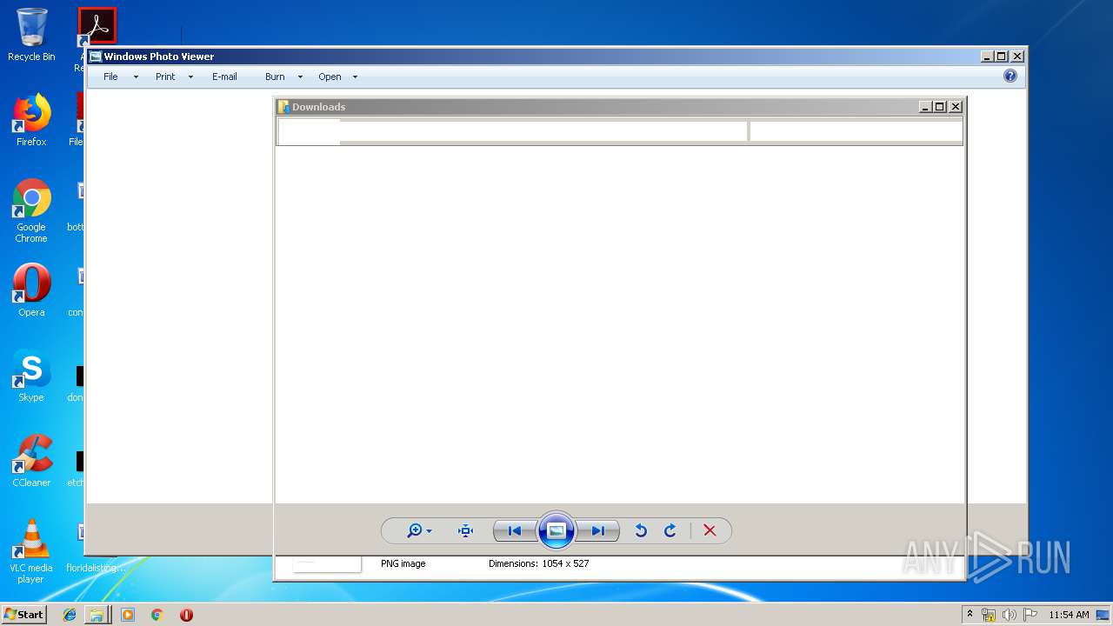Image resolution: width=1113 pixels, height=626 pixels.
Task: Open the File menu in Photo Viewer
Action: 110,77
